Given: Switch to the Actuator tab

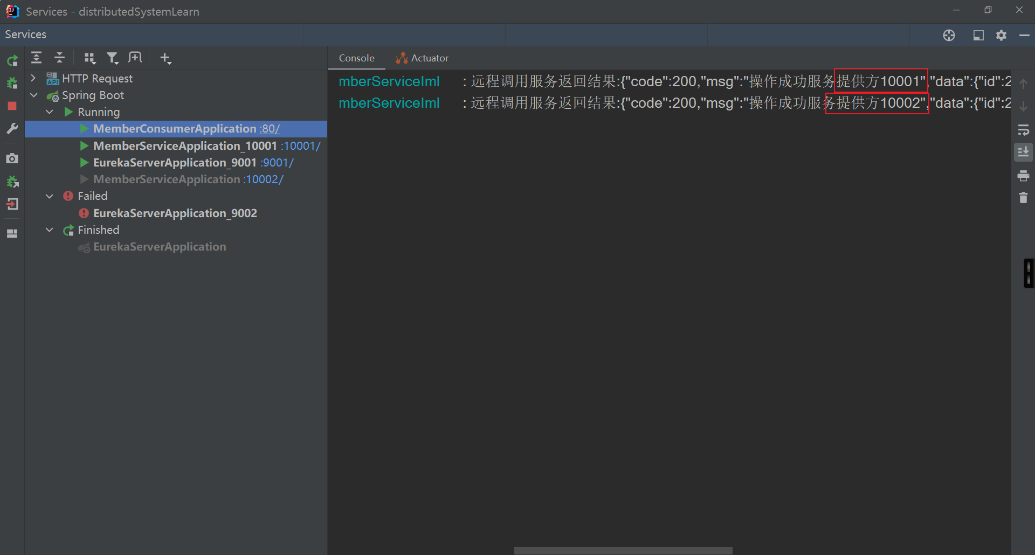Looking at the screenshot, I should point(423,58).
